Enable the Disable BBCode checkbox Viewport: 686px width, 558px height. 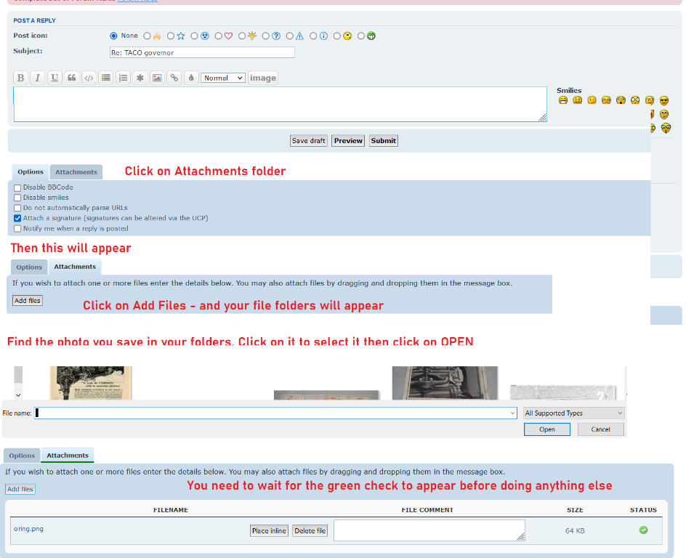[17, 187]
